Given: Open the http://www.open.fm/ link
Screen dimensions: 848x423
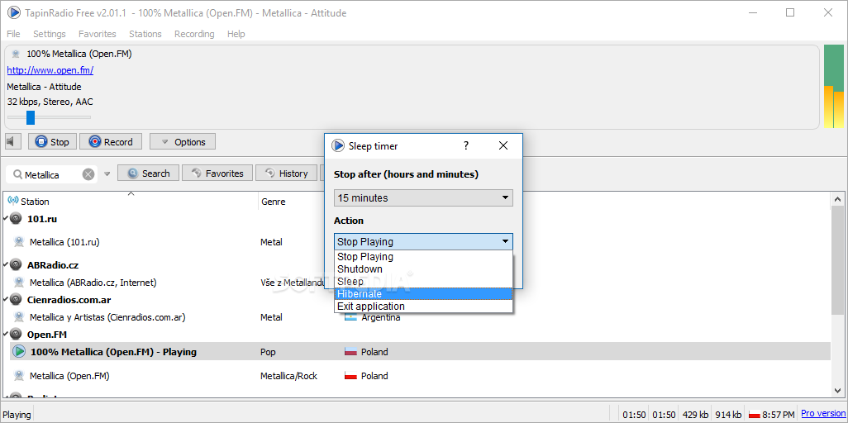Looking at the screenshot, I should [x=50, y=70].
